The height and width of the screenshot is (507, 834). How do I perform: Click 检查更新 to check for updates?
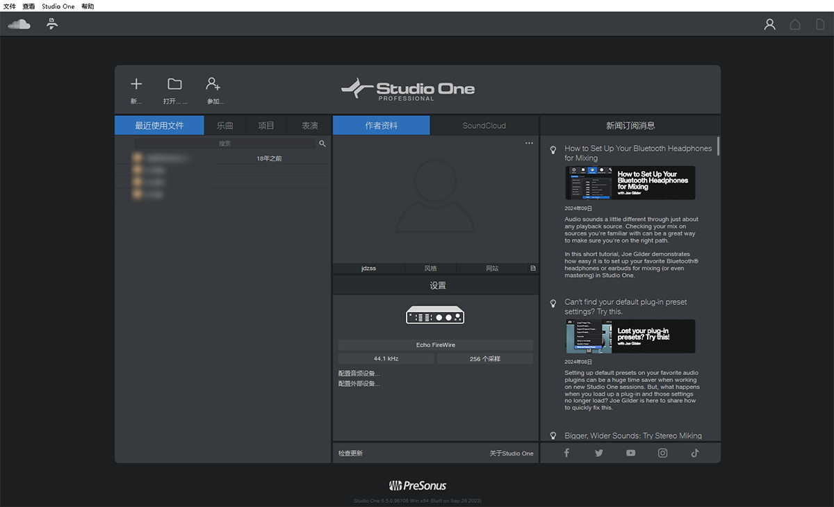point(350,454)
